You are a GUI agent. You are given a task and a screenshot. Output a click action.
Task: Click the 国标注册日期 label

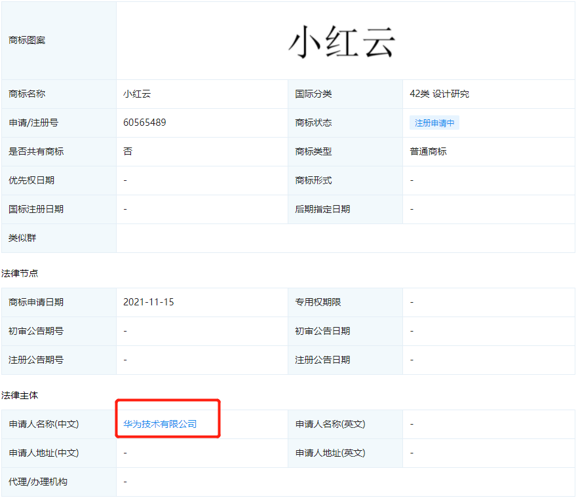36,209
